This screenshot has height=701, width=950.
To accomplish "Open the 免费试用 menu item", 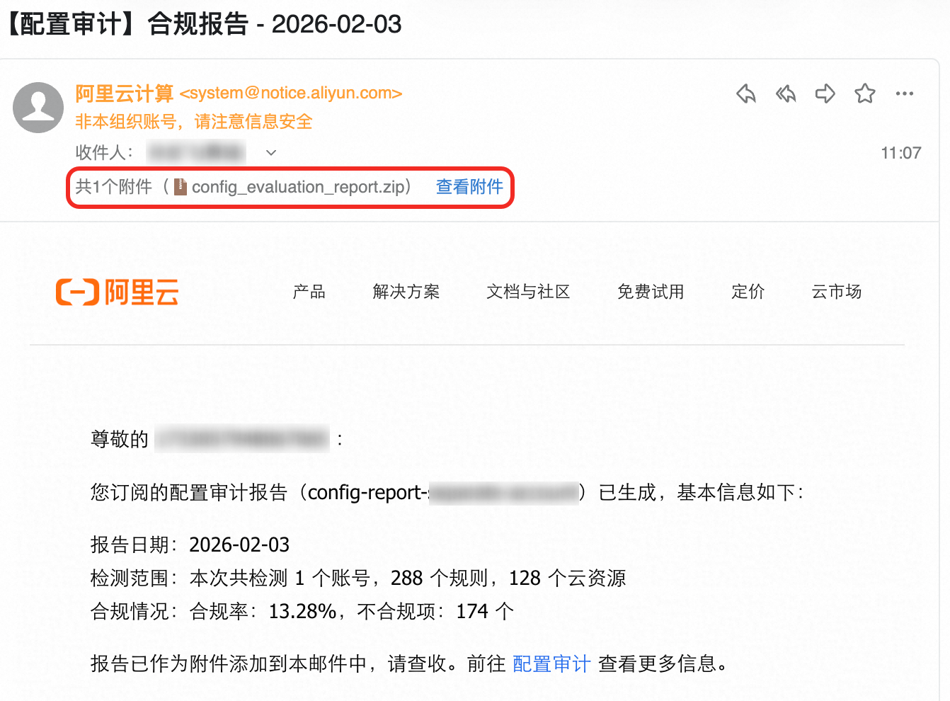I will coord(651,292).
